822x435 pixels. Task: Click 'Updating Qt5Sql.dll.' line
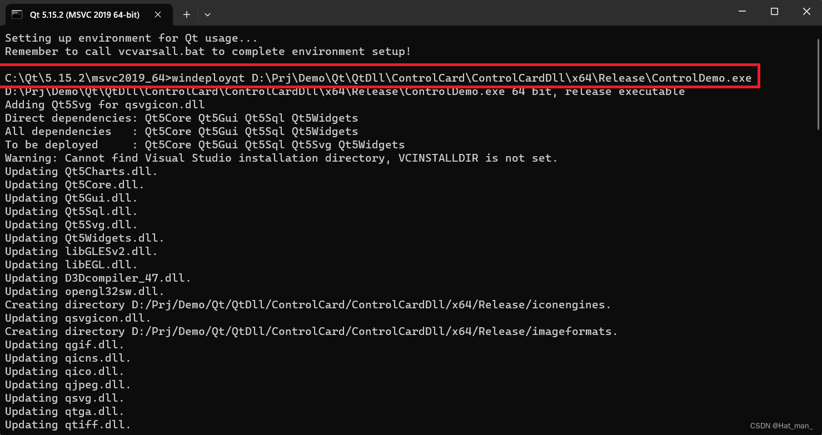coord(72,212)
